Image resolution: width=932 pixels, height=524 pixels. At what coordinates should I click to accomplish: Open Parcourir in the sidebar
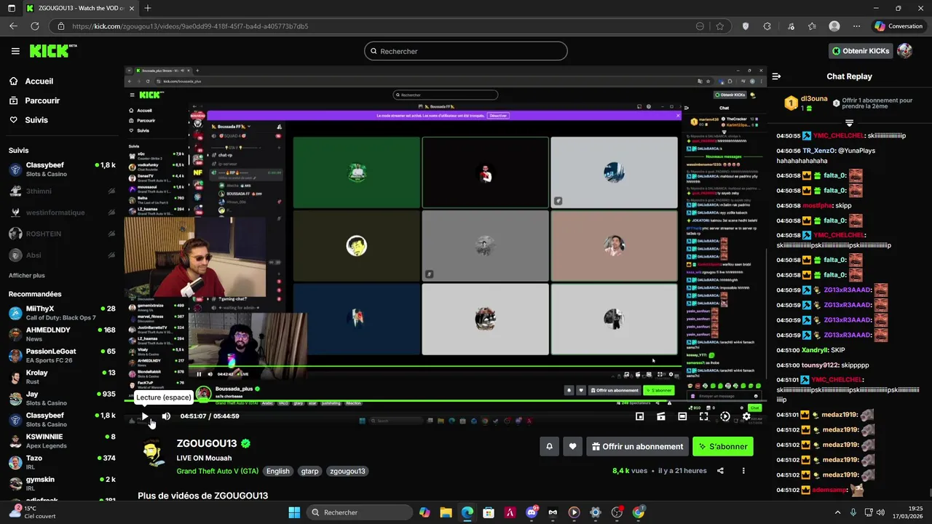(42, 100)
